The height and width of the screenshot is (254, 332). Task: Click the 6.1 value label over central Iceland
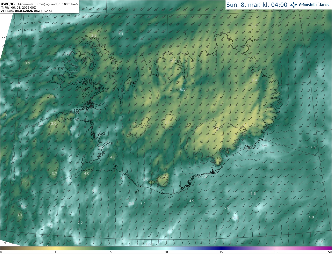[x=183, y=90]
